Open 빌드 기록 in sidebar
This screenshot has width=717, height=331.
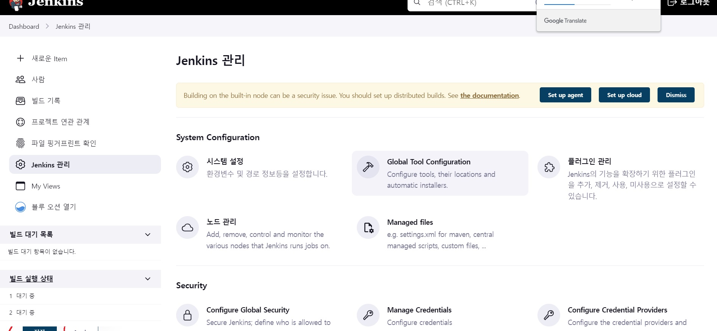(85, 101)
